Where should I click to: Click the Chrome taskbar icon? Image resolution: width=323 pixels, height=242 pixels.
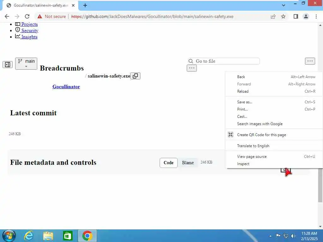(x=87, y=236)
